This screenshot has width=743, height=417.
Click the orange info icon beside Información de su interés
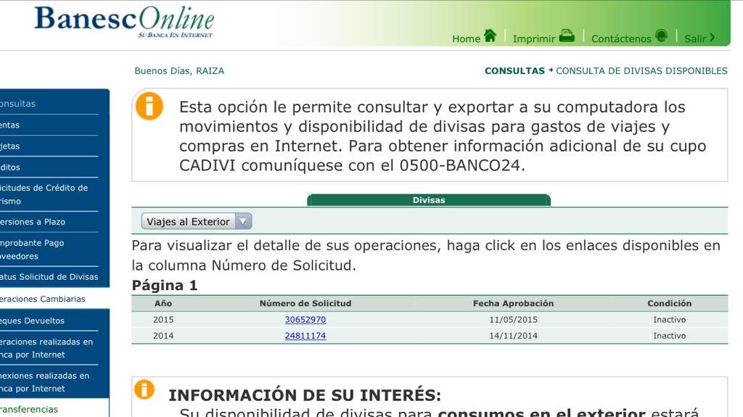point(144,389)
